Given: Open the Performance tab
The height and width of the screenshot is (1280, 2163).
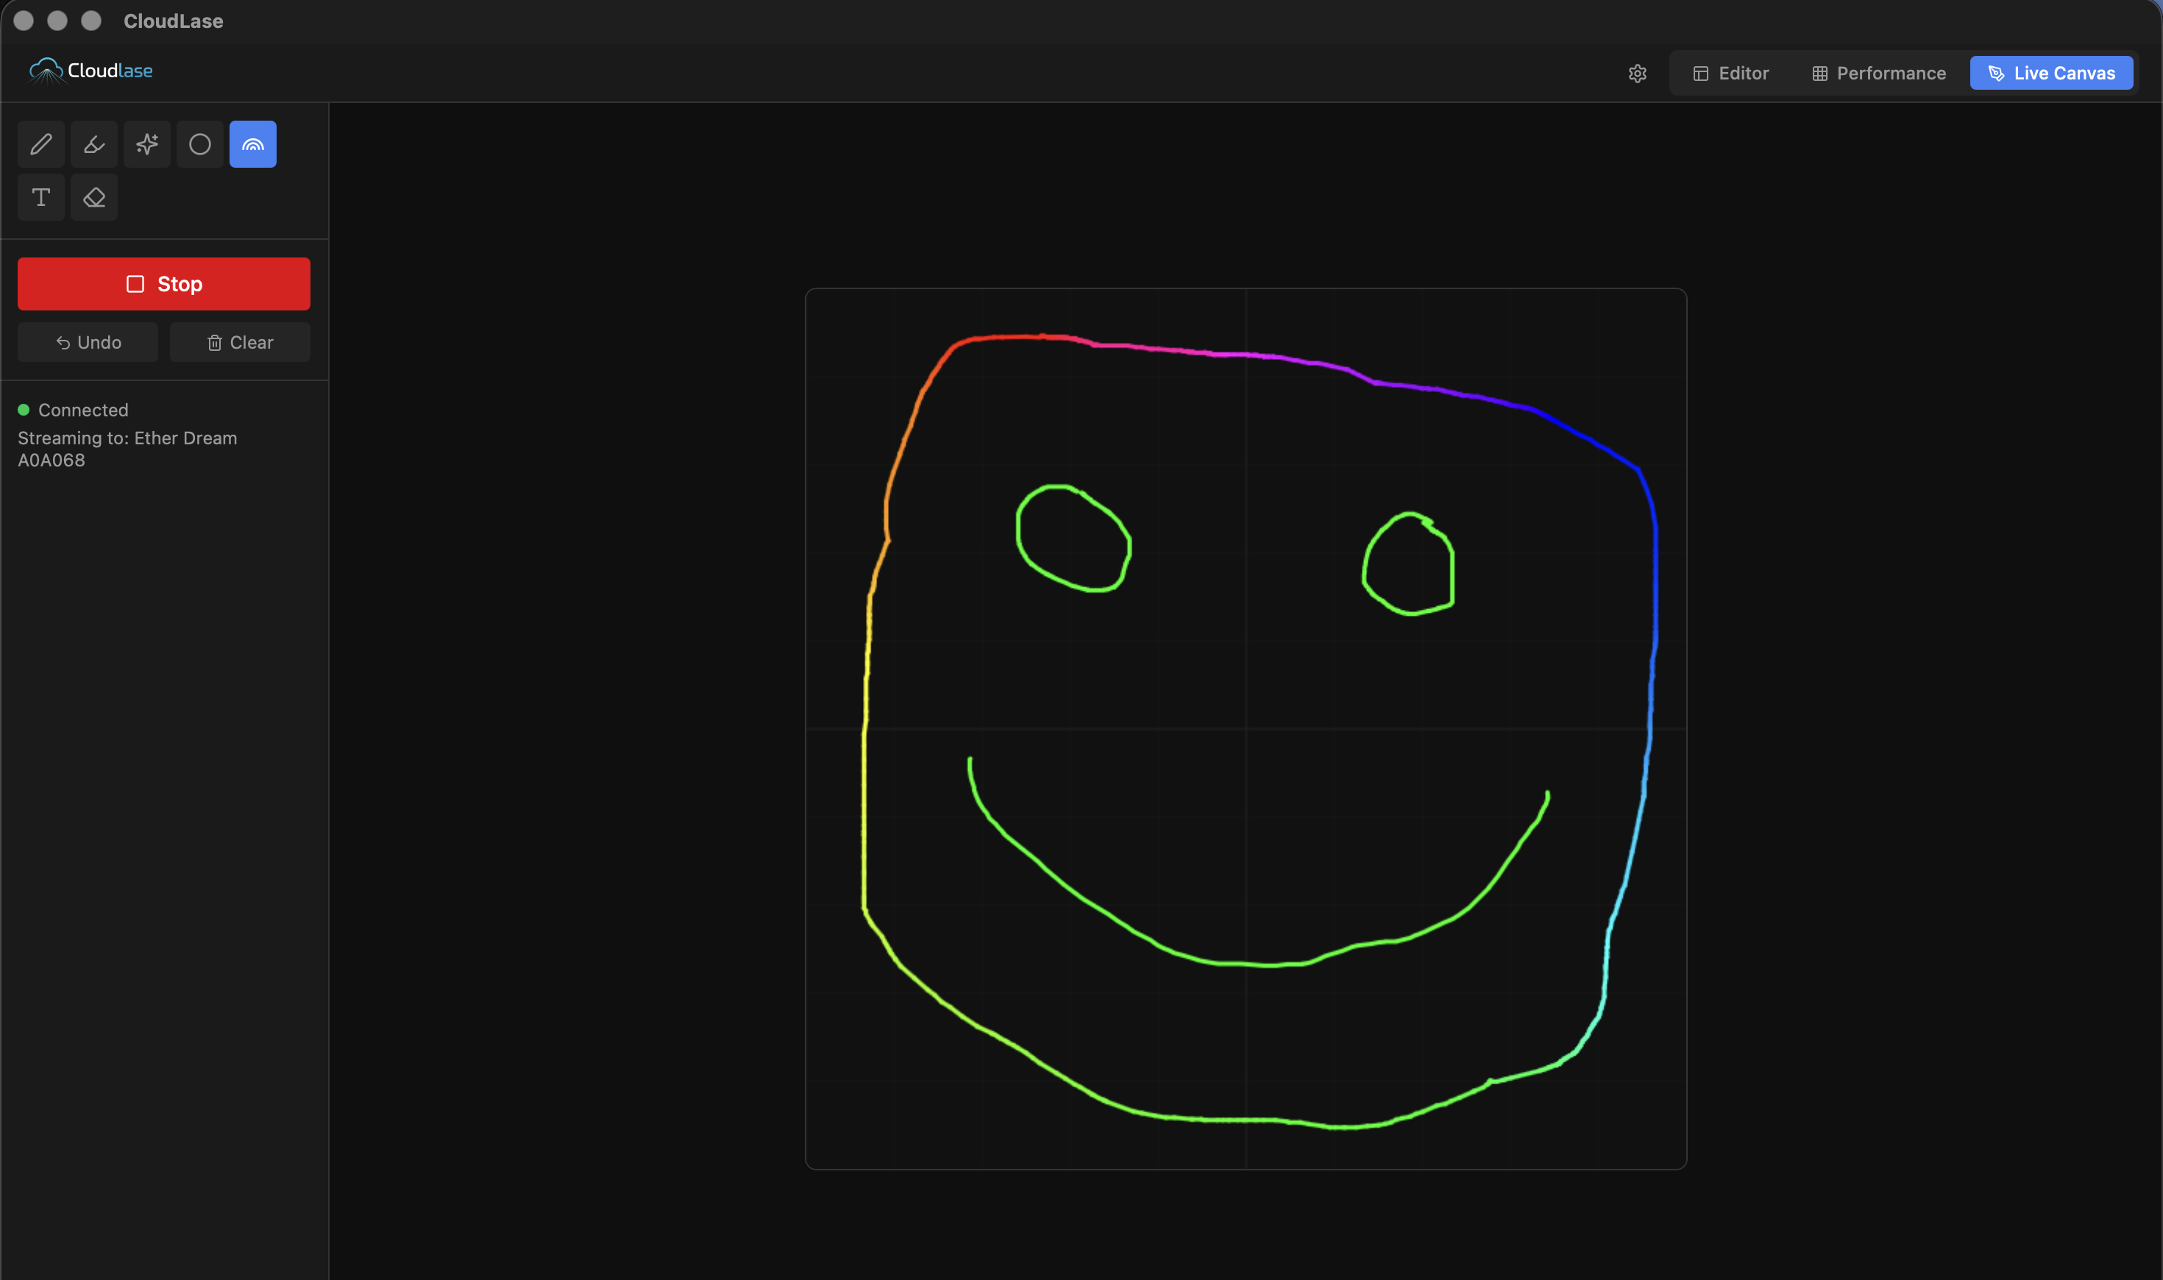Looking at the screenshot, I should click(x=1878, y=74).
